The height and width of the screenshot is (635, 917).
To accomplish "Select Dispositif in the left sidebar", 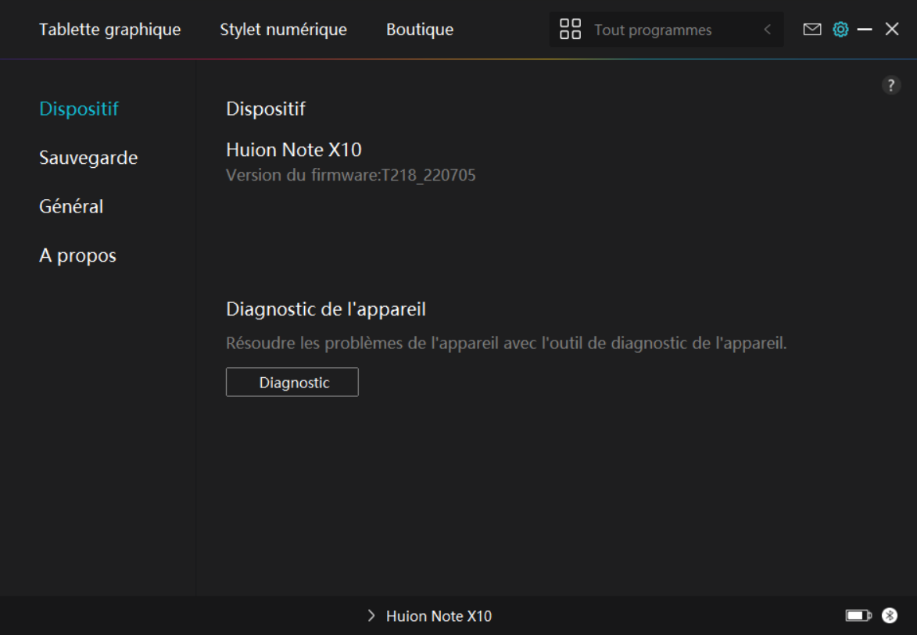I will [x=79, y=109].
